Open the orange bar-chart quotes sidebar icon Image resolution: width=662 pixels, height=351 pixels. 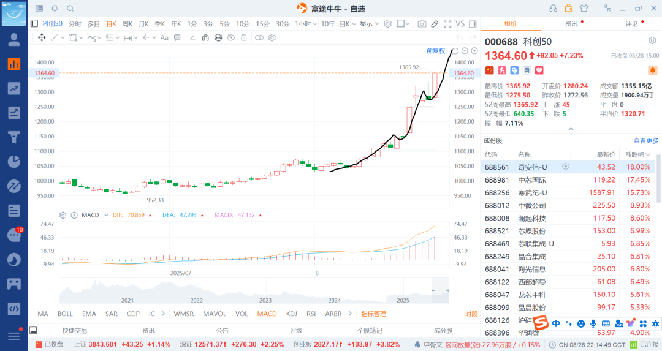[14, 64]
